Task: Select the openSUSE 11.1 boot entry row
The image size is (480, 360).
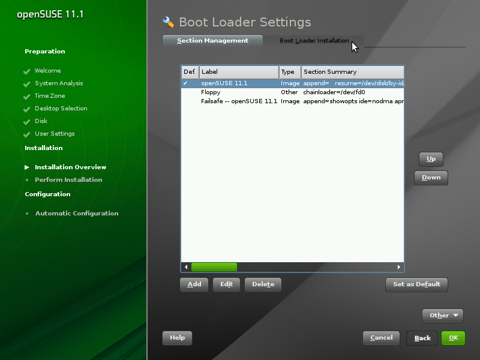Action: click(292, 83)
